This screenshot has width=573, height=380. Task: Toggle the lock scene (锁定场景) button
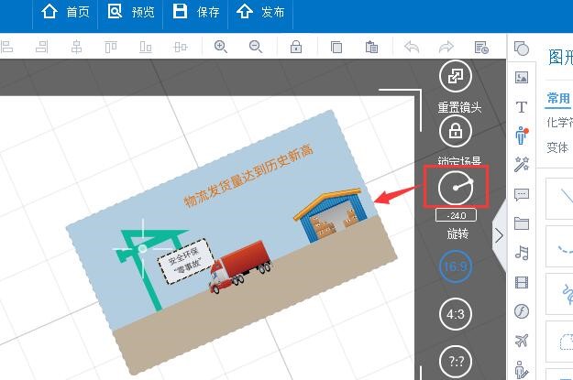456,131
